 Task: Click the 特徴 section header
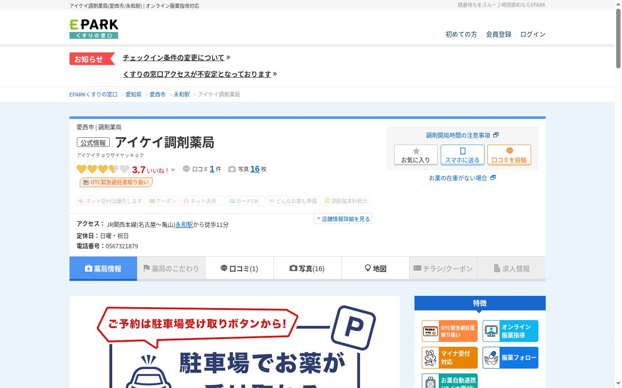(480, 303)
